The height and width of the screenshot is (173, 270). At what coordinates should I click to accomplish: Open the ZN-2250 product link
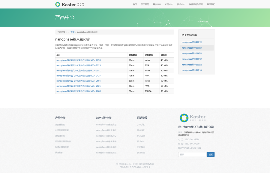pyautogui.click(x=79, y=60)
